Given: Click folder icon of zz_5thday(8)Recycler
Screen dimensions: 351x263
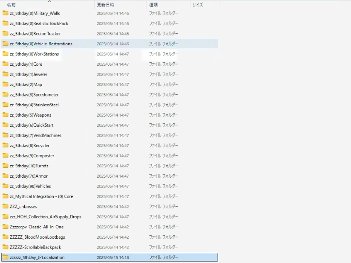Looking at the screenshot, I should [x=6, y=146].
